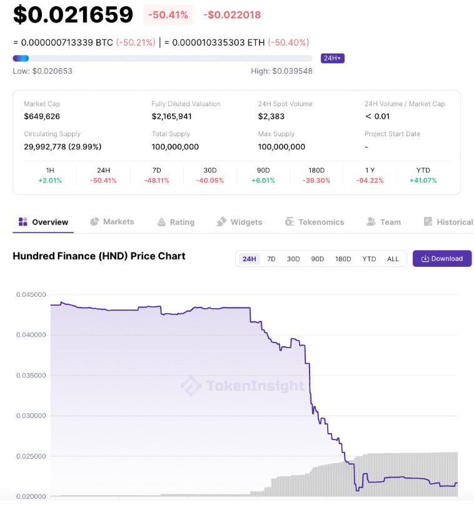Image resolution: width=474 pixels, height=505 pixels.
Task: Open the 24H price range dropdown
Action: coord(332,58)
